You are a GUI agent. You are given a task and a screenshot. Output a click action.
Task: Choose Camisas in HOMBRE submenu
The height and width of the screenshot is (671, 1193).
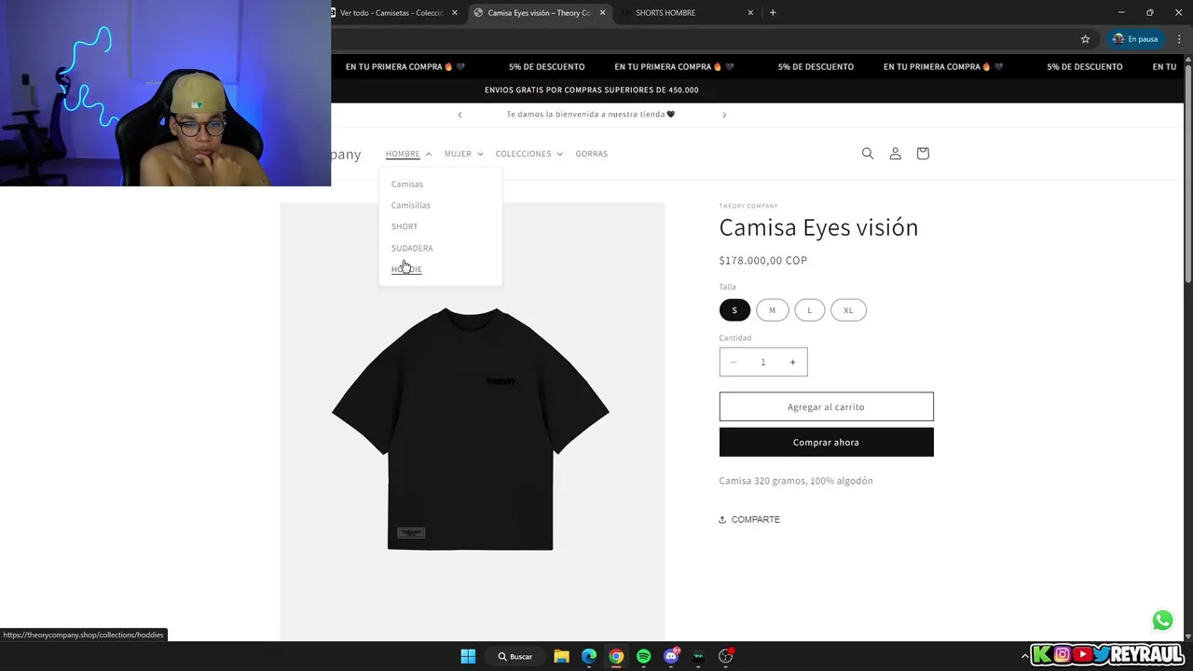point(407,185)
